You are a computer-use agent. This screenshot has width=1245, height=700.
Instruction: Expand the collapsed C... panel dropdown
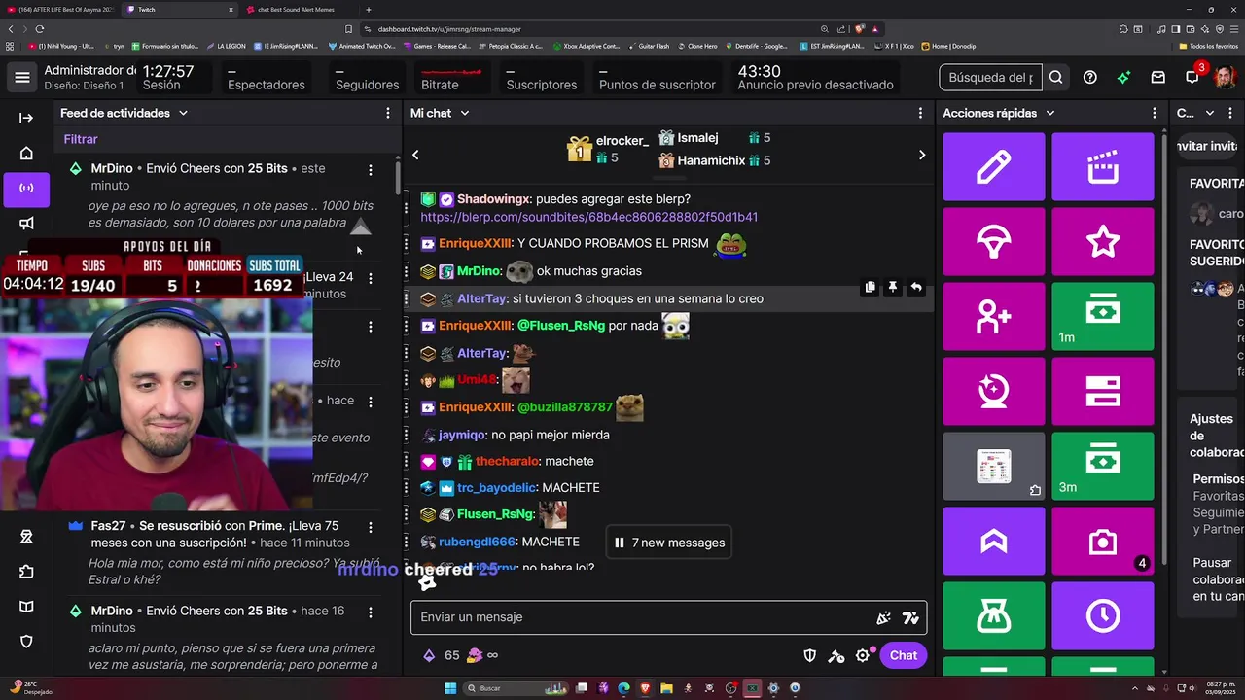(x=1210, y=113)
